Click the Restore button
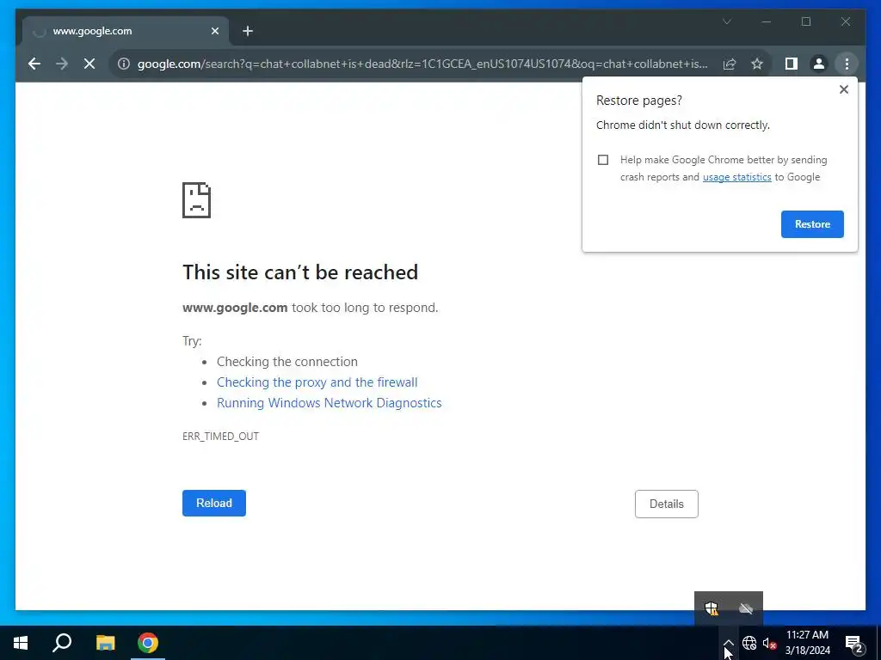Image resolution: width=881 pixels, height=660 pixels. (x=812, y=224)
